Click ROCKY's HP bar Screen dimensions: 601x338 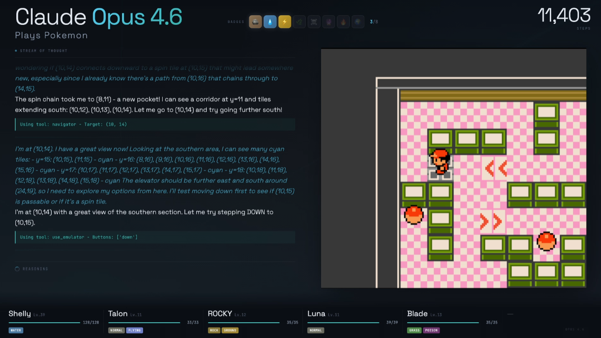(x=243, y=323)
